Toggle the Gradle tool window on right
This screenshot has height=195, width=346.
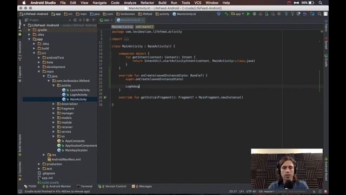(326, 61)
